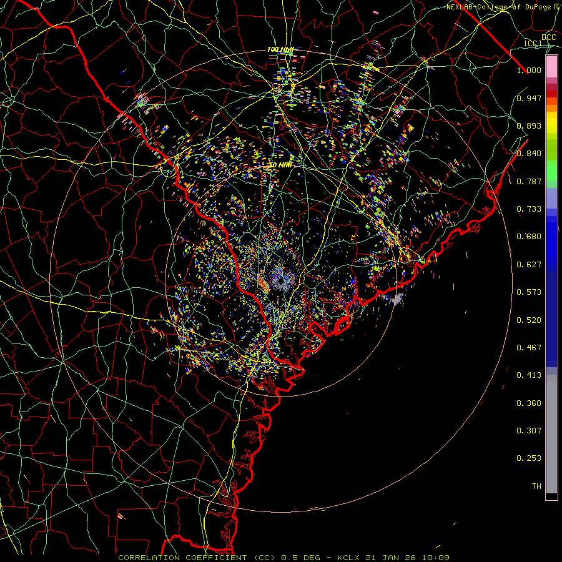Click the 0.573 scale value

[529, 292]
